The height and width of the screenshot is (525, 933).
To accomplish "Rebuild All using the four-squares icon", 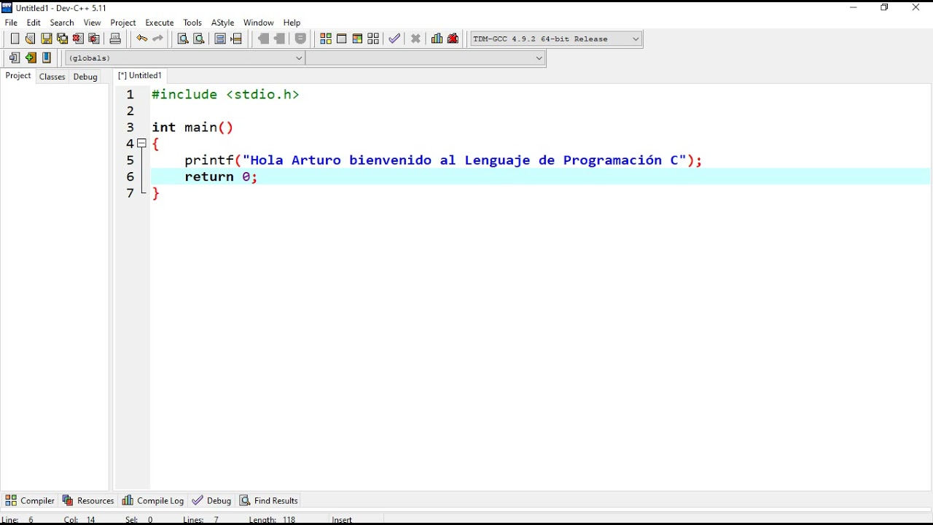I will 374,39.
